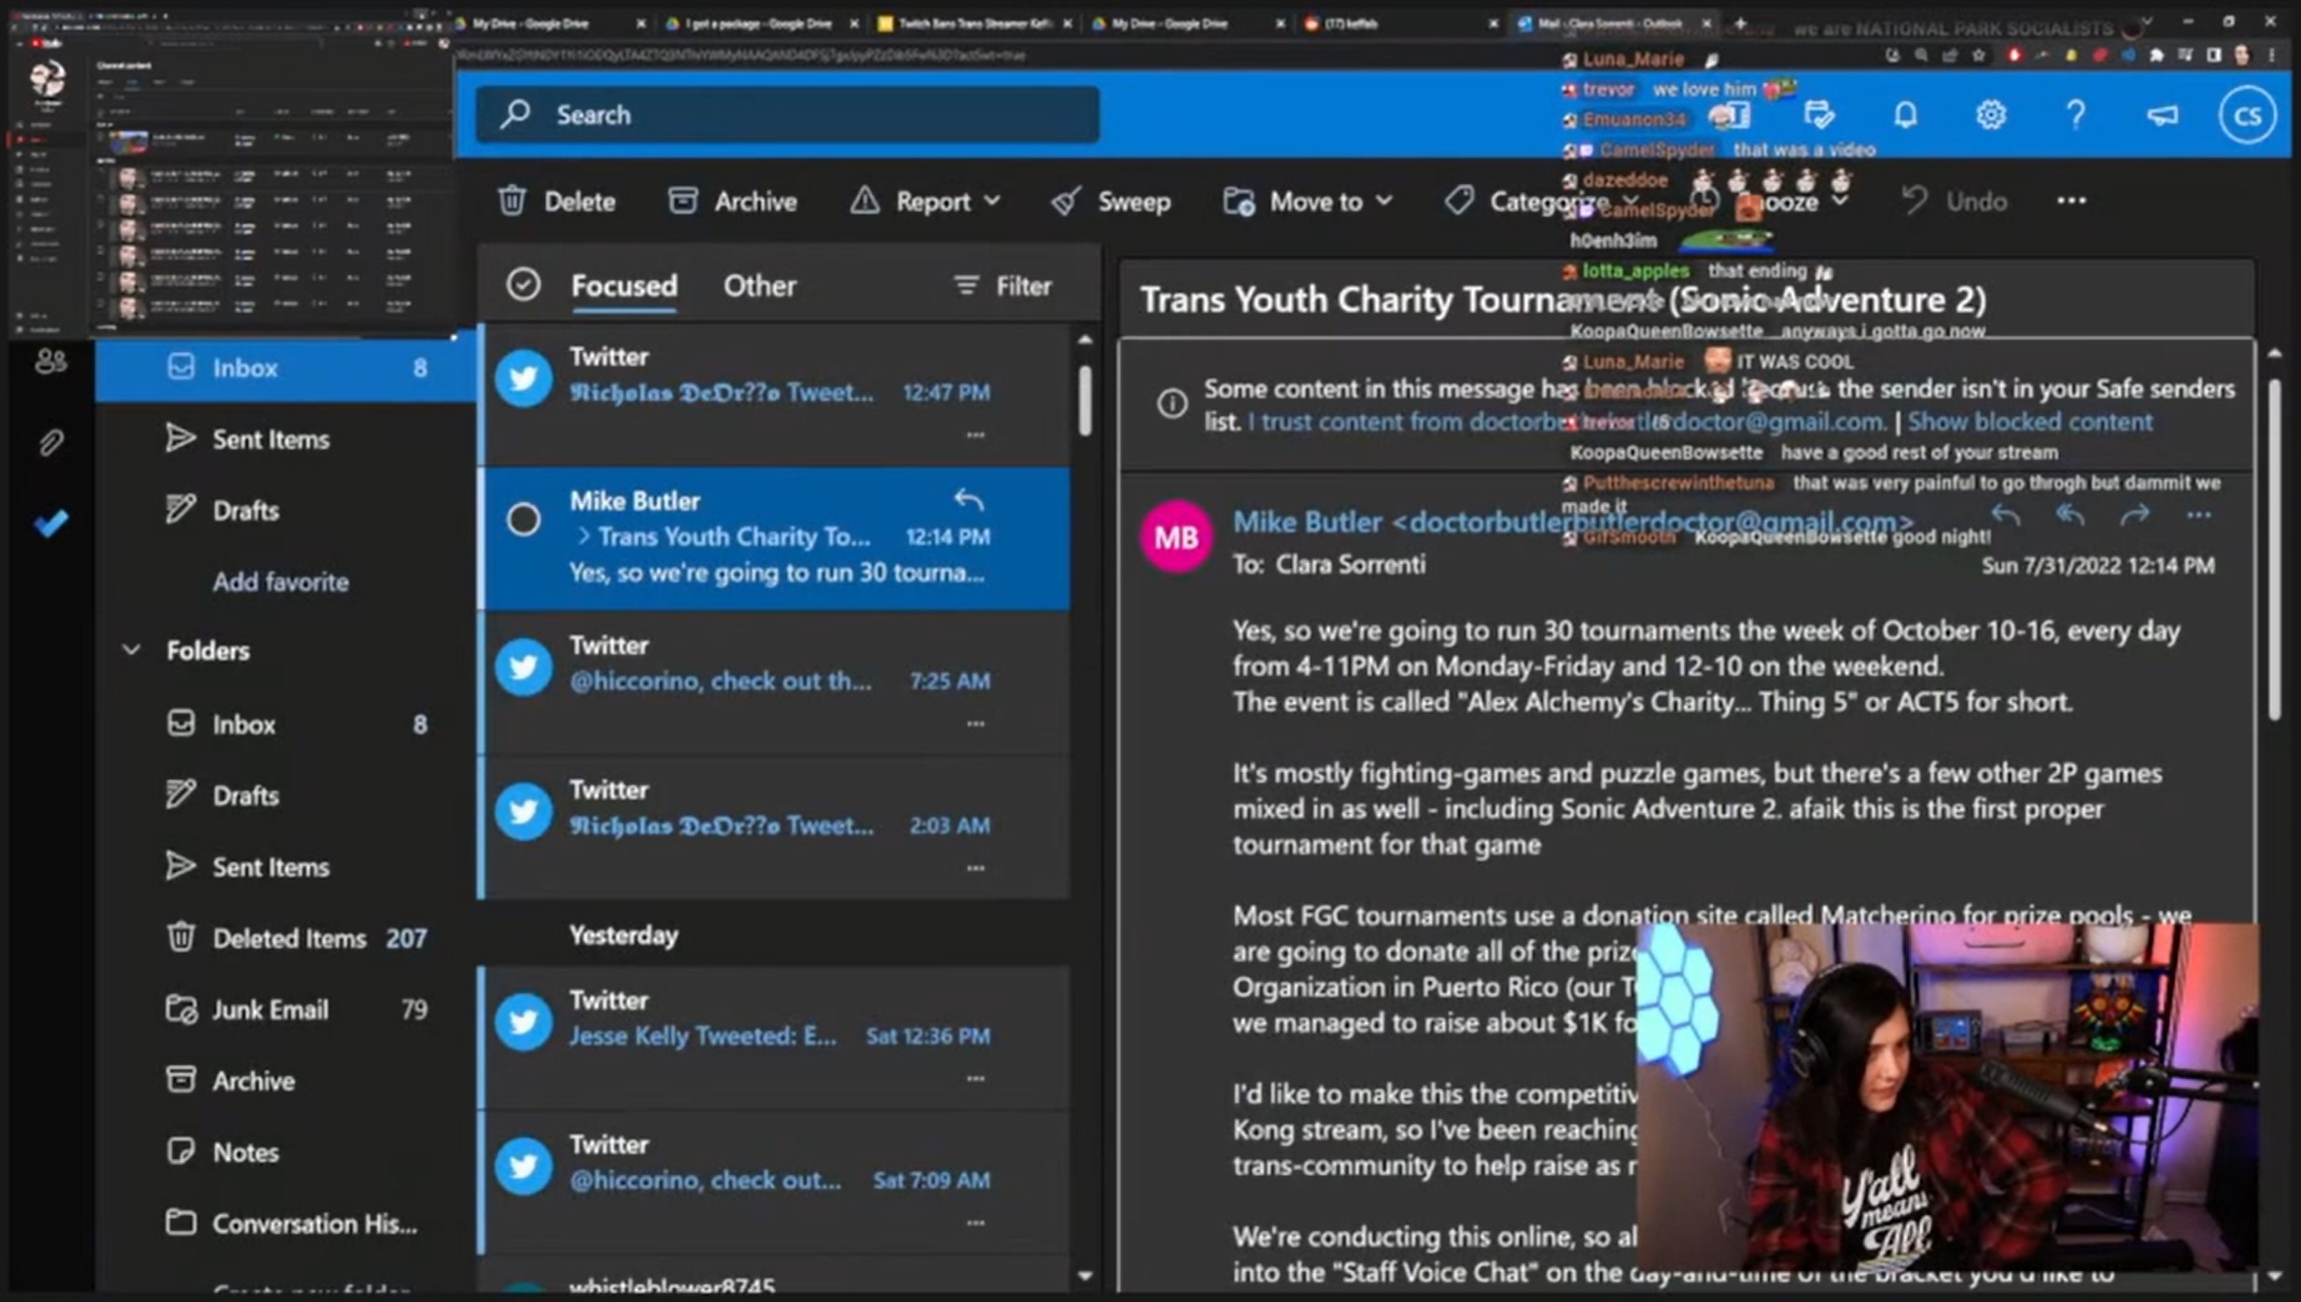The width and height of the screenshot is (2301, 1302).
Task: Open Outlook settings gear
Action: click(x=1990, y=115)
